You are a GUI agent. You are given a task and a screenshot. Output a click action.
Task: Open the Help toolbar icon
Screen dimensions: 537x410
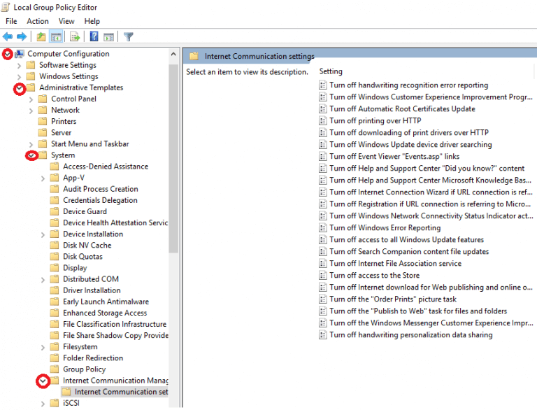coord(94,36)
